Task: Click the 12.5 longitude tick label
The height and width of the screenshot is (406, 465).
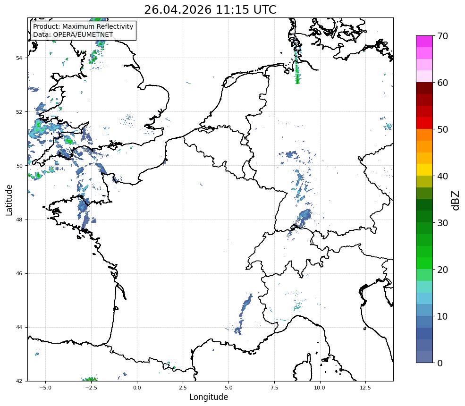Action: [365, 387]
